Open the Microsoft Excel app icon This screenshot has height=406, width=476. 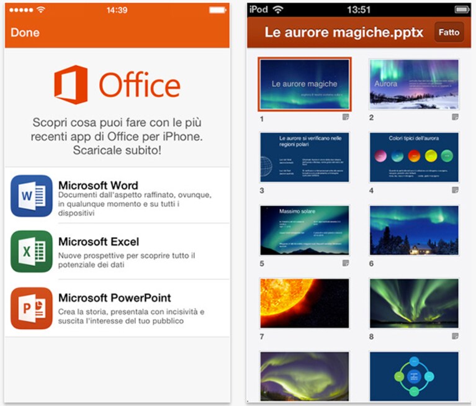click(32, 251)
